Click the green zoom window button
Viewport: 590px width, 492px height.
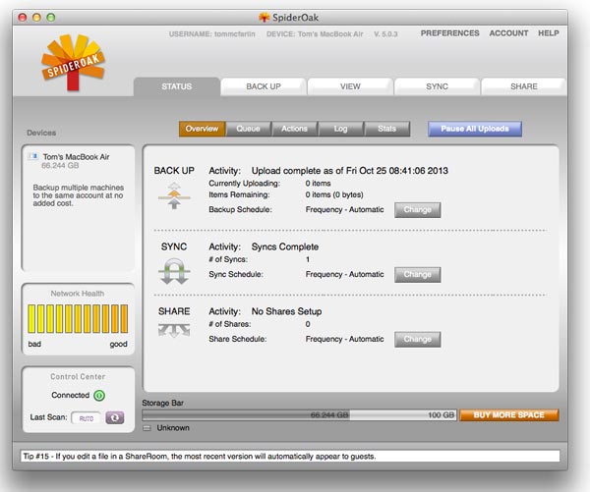51,18
